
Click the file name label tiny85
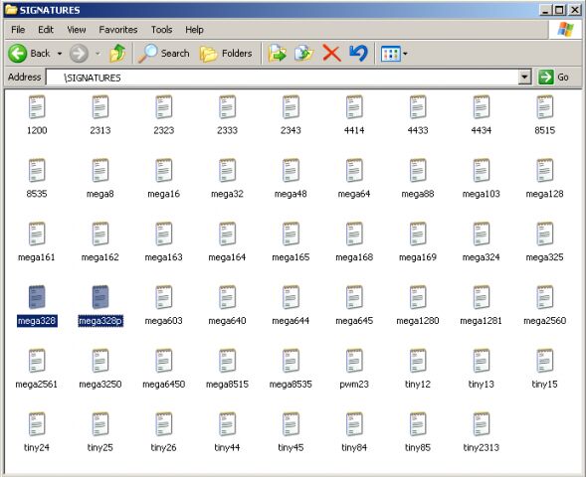[418, 447]
